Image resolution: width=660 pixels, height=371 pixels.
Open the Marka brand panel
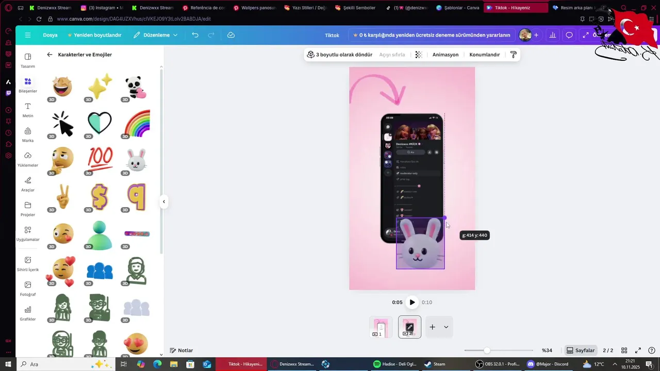(x=28, y=134)
